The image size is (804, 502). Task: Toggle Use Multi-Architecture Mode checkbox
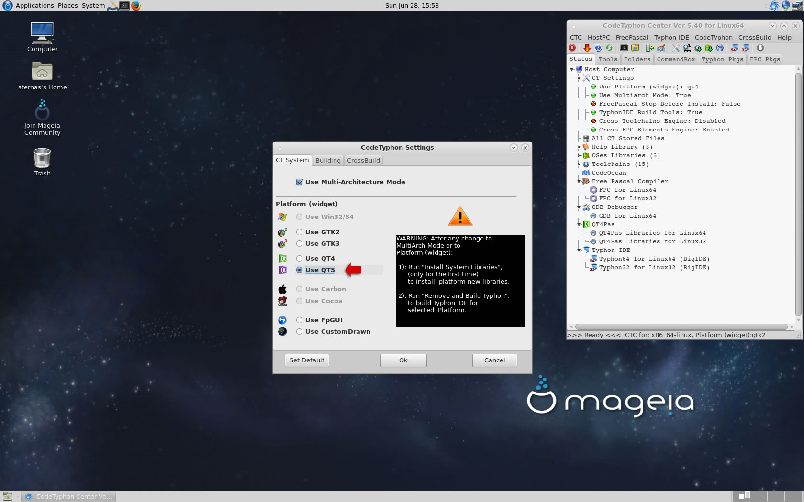coord(299,182)
